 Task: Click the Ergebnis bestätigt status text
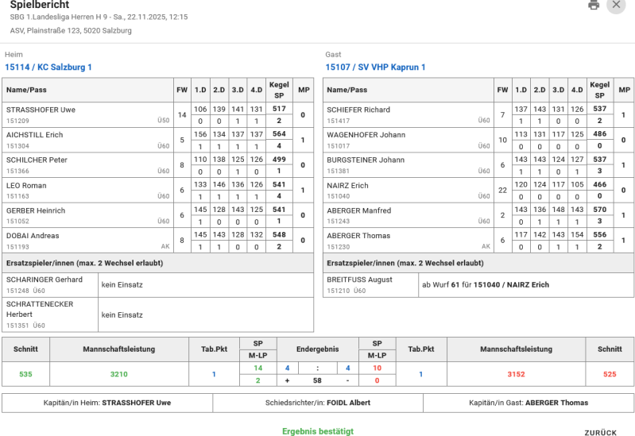coord(317,431)
